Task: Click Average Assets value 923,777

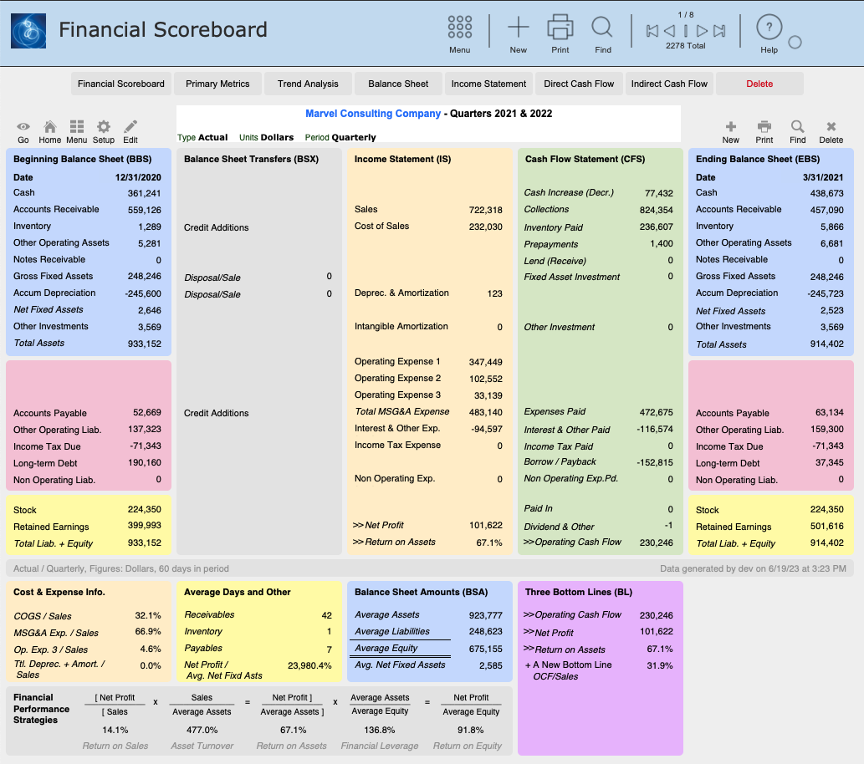Action: (x=485, y=615)
